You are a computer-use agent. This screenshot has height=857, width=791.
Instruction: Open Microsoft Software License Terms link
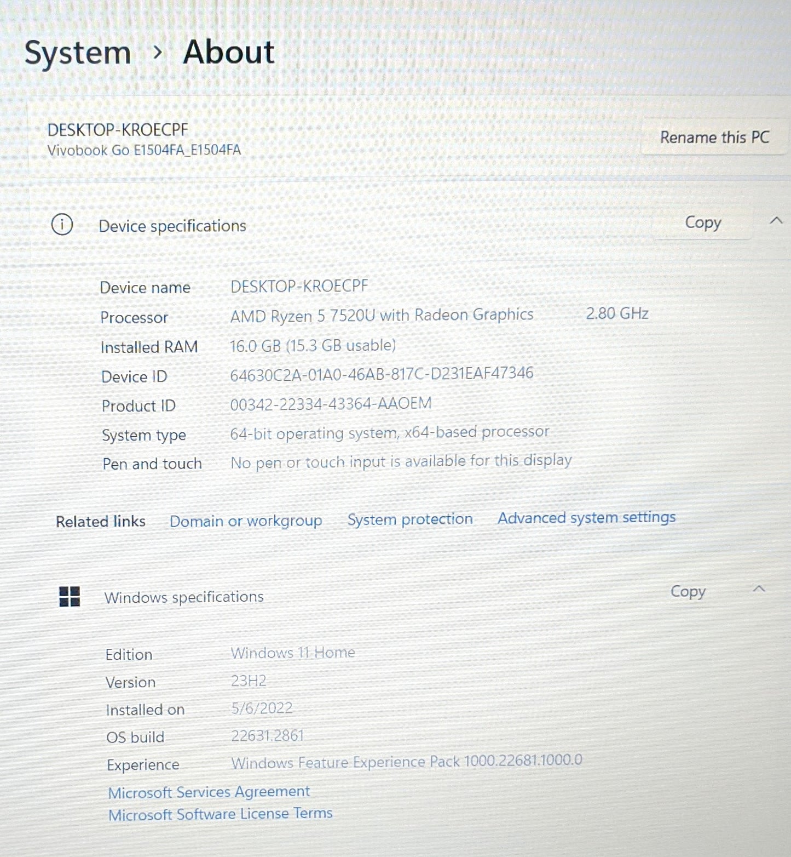(220, 814)
